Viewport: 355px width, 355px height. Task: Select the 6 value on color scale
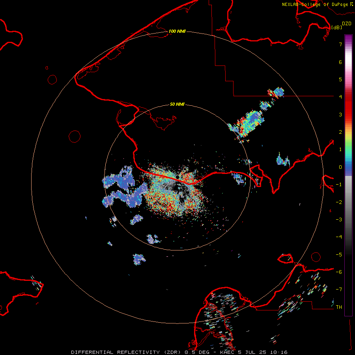(x=340, y=62)
